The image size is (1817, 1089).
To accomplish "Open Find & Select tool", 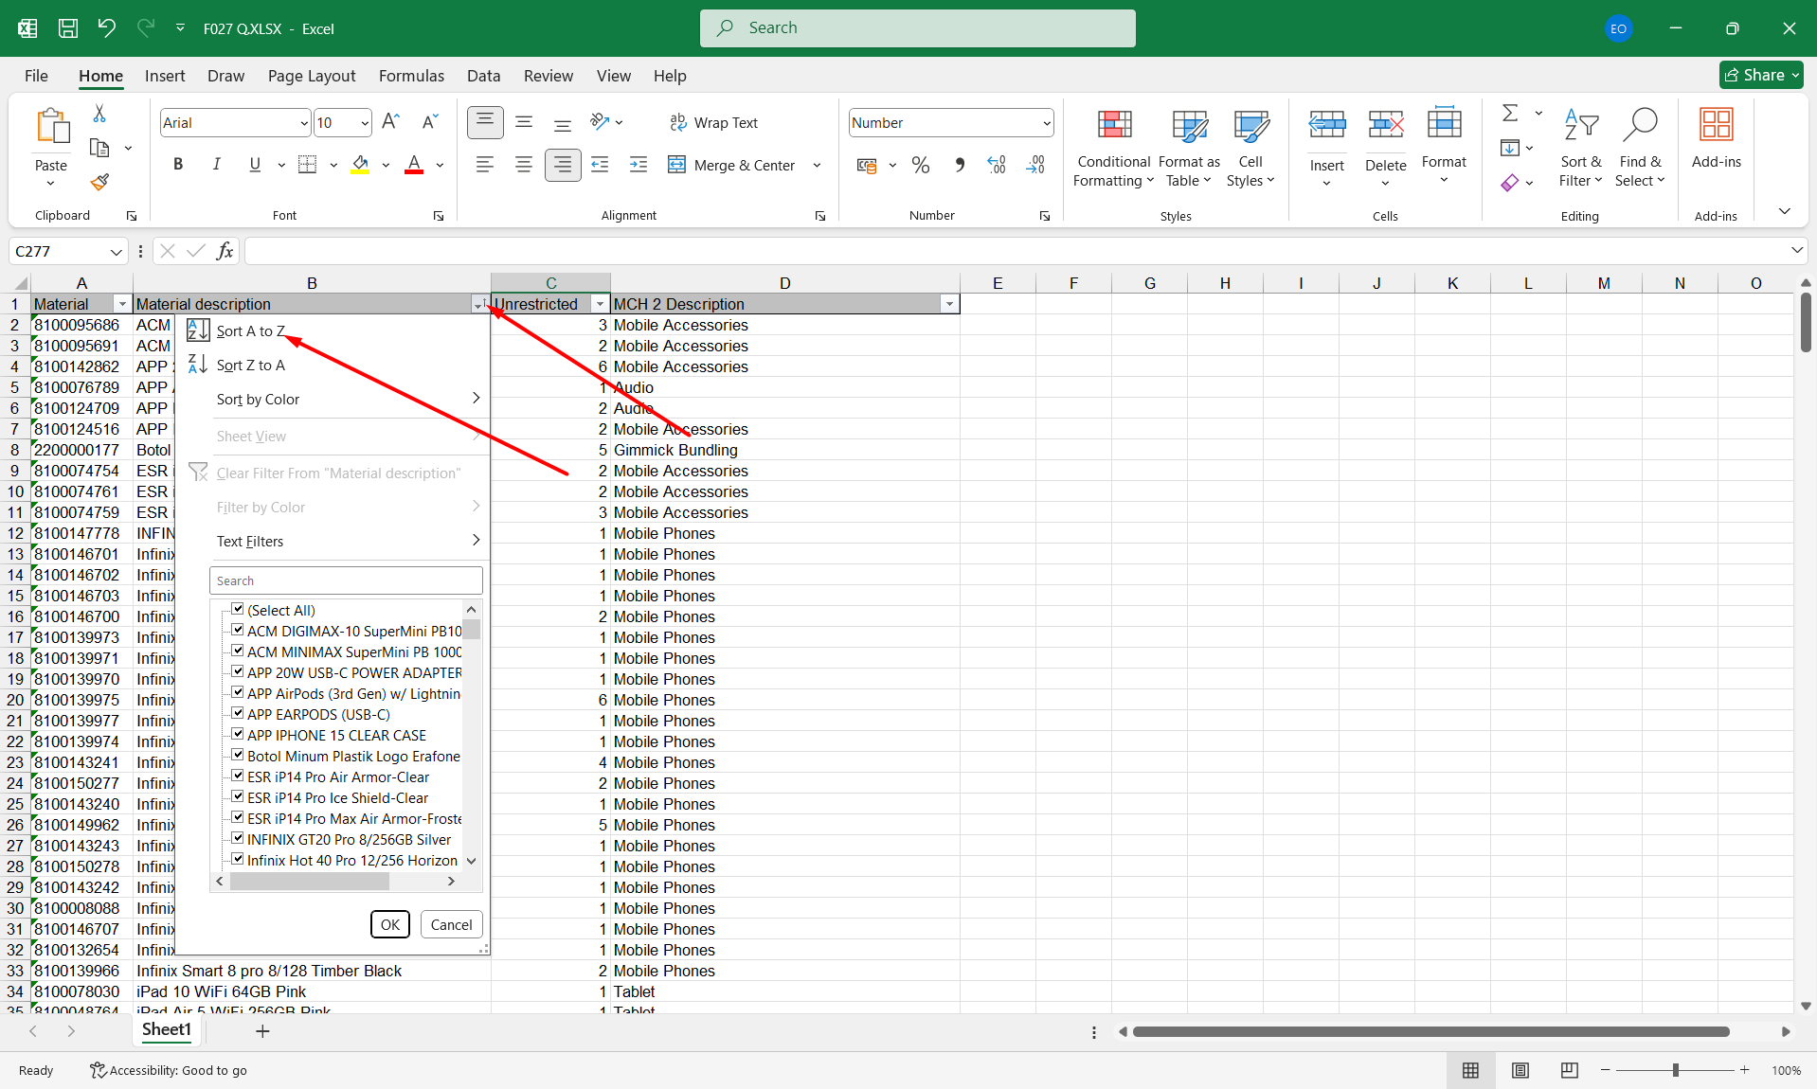I will tap(1640, 147).
